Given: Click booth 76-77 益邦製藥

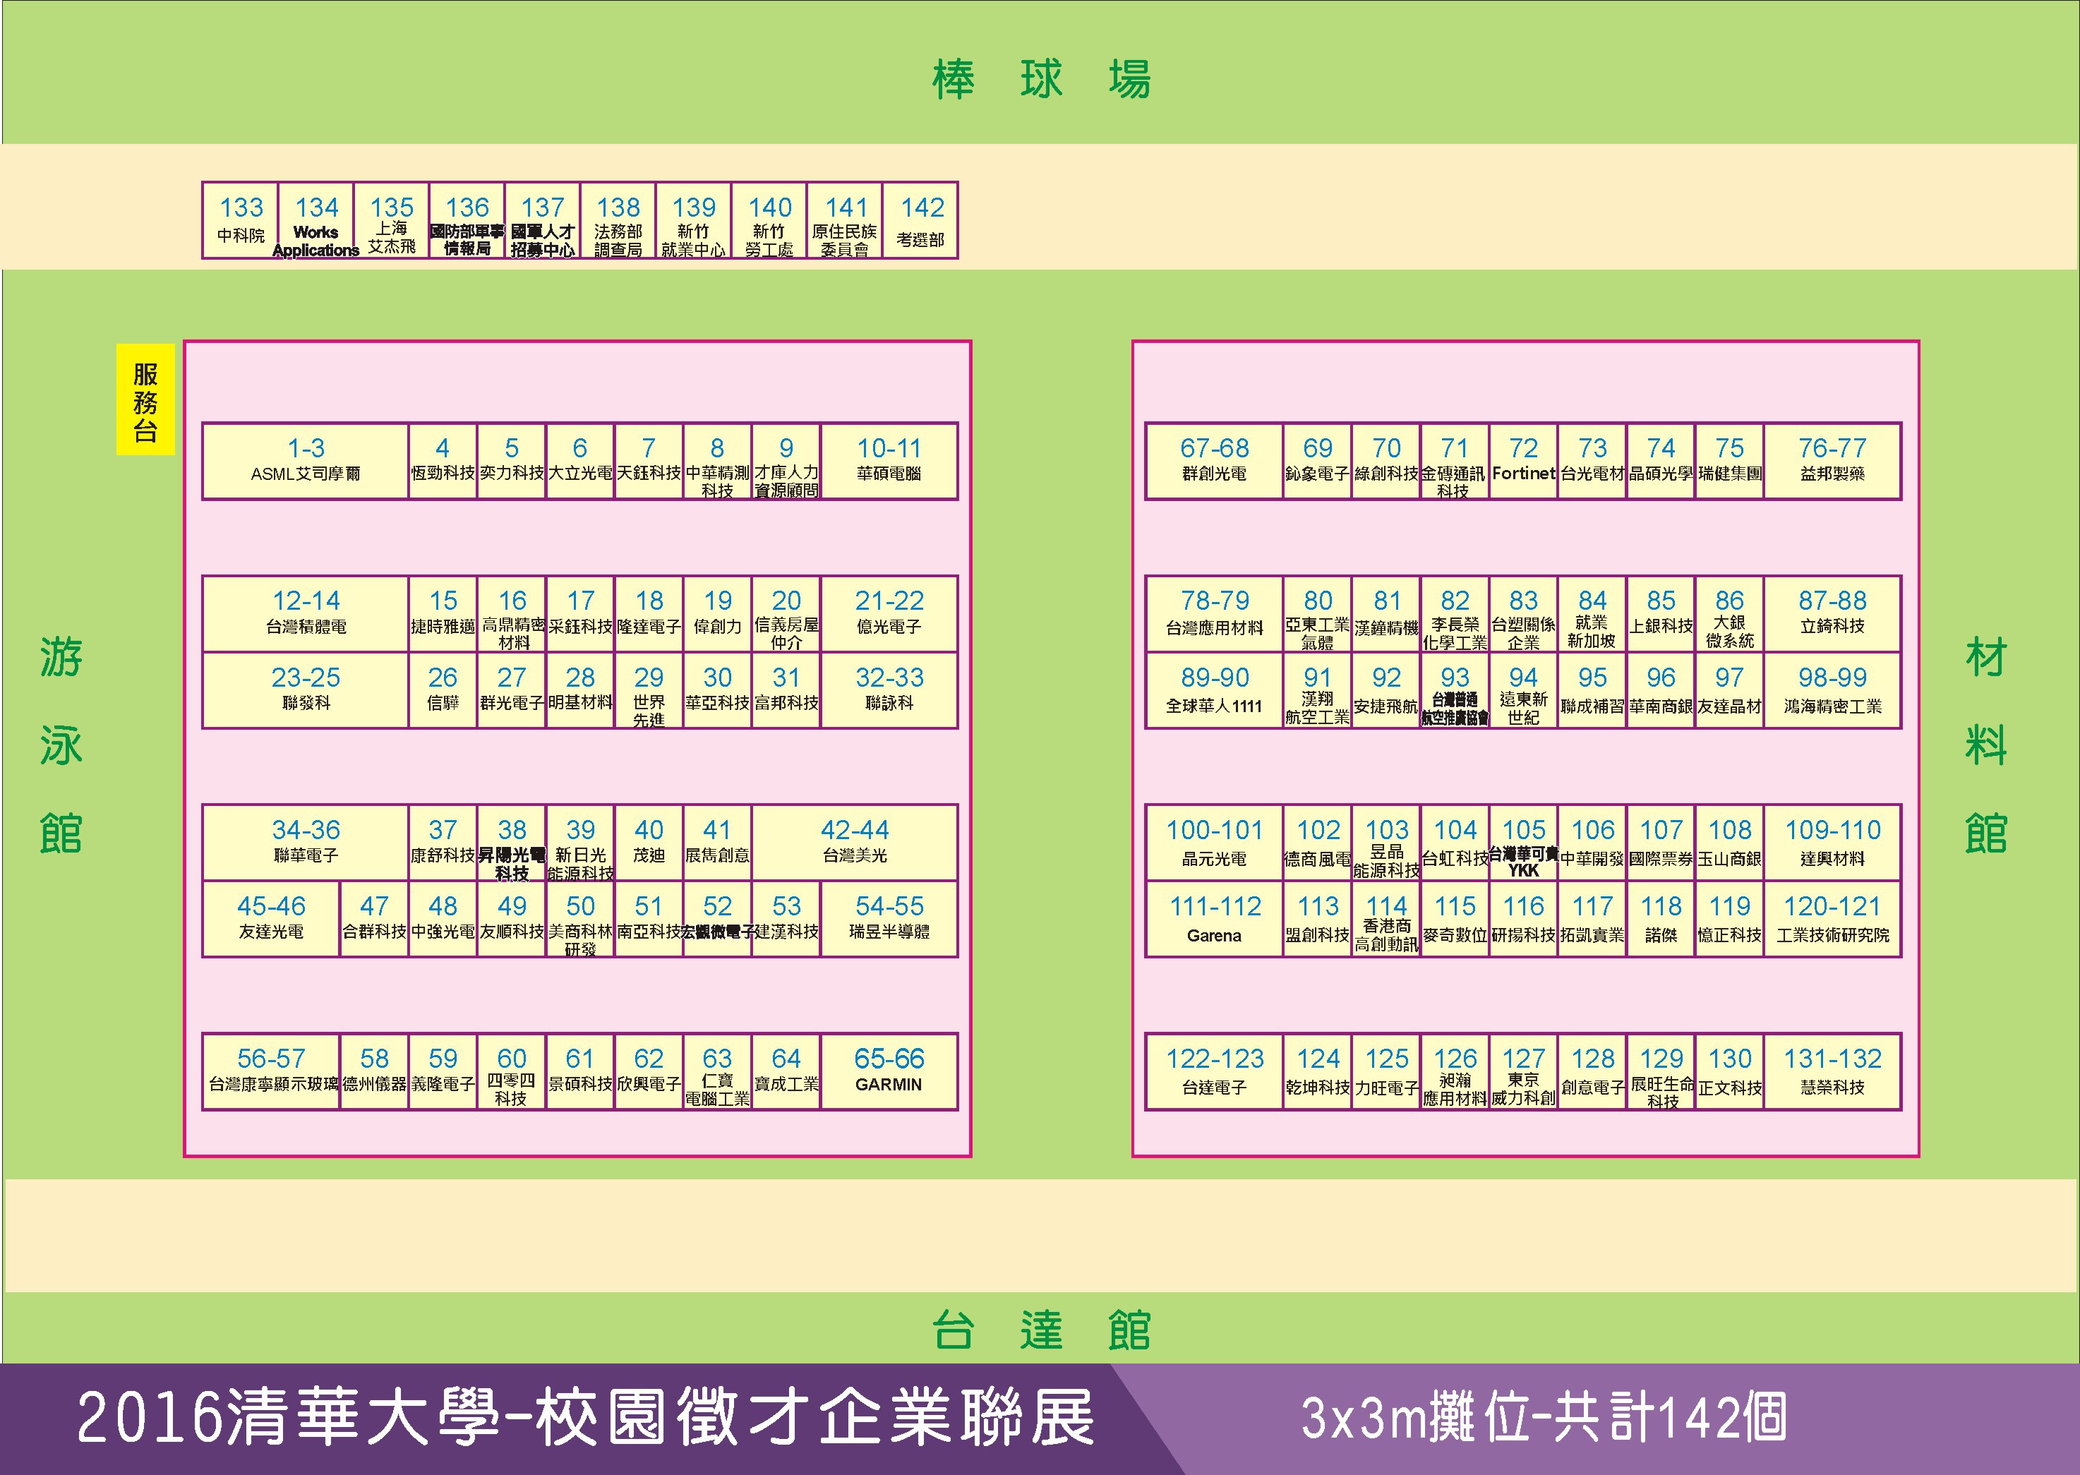Looking at the screenshot, I should click(1832, 460).
